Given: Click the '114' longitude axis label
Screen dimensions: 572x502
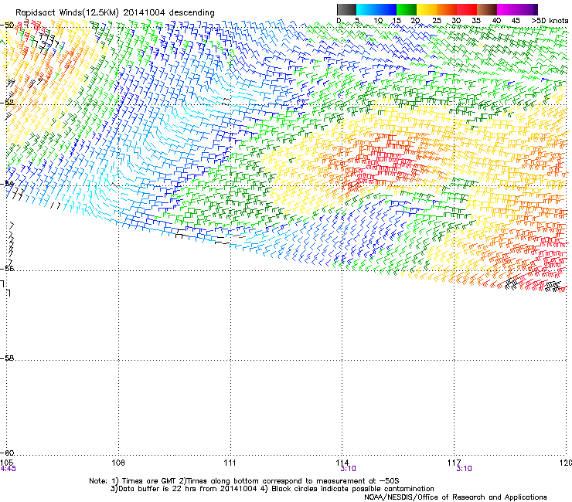Looking at the screenshot, I should (342, 463).
